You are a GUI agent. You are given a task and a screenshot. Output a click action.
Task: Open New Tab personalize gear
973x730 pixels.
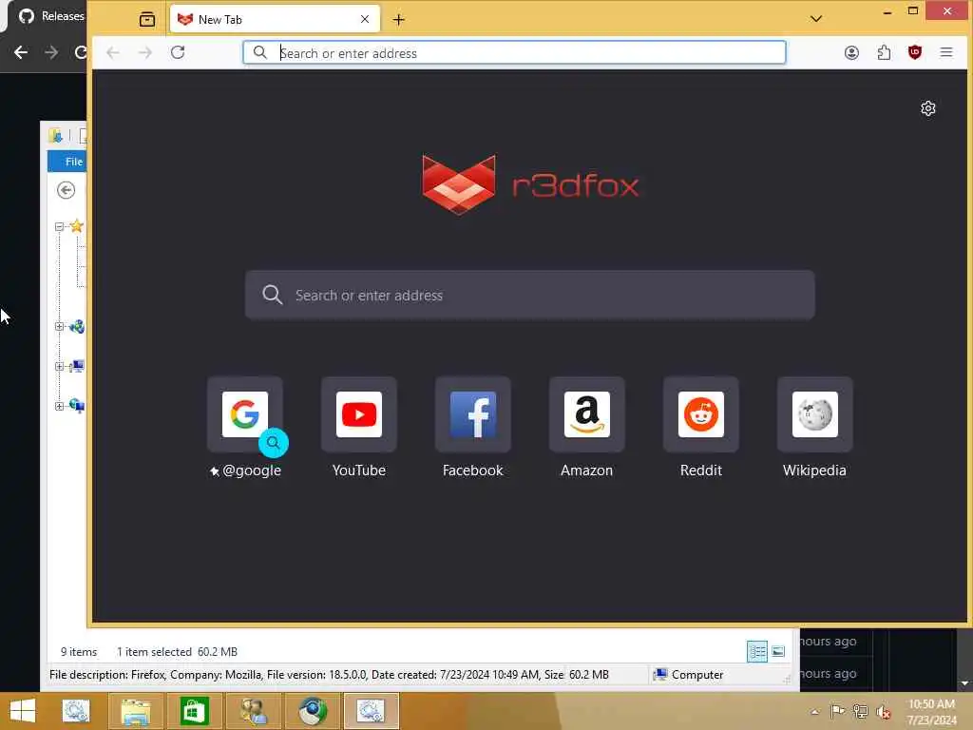pyautogui.click(x=927, y=108)
